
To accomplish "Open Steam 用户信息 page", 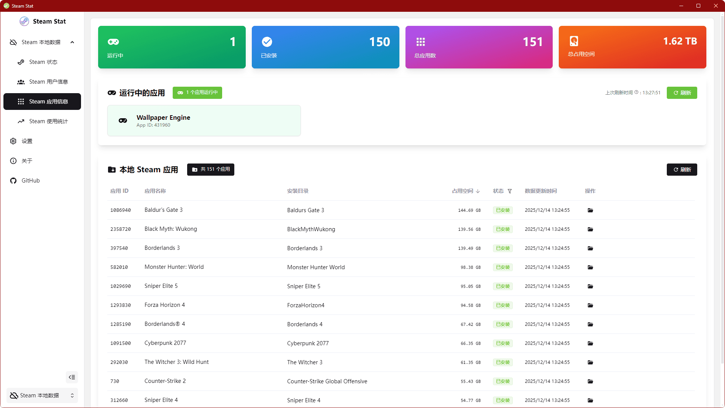I will point(48,82).
